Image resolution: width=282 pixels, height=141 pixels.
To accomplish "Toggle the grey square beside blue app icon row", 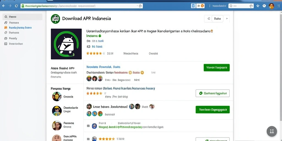I will click(88, 126).
